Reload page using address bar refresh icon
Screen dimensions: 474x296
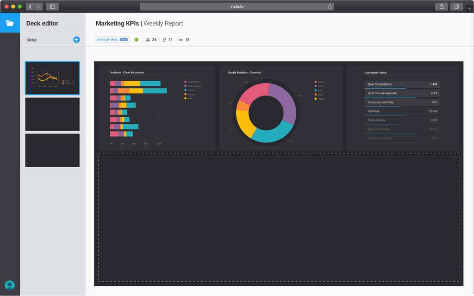(x=330, y=6)
